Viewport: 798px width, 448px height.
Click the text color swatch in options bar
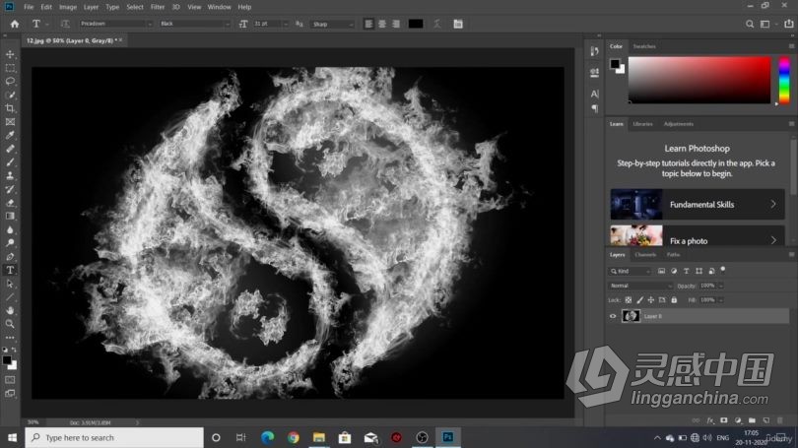click(416, 23)
